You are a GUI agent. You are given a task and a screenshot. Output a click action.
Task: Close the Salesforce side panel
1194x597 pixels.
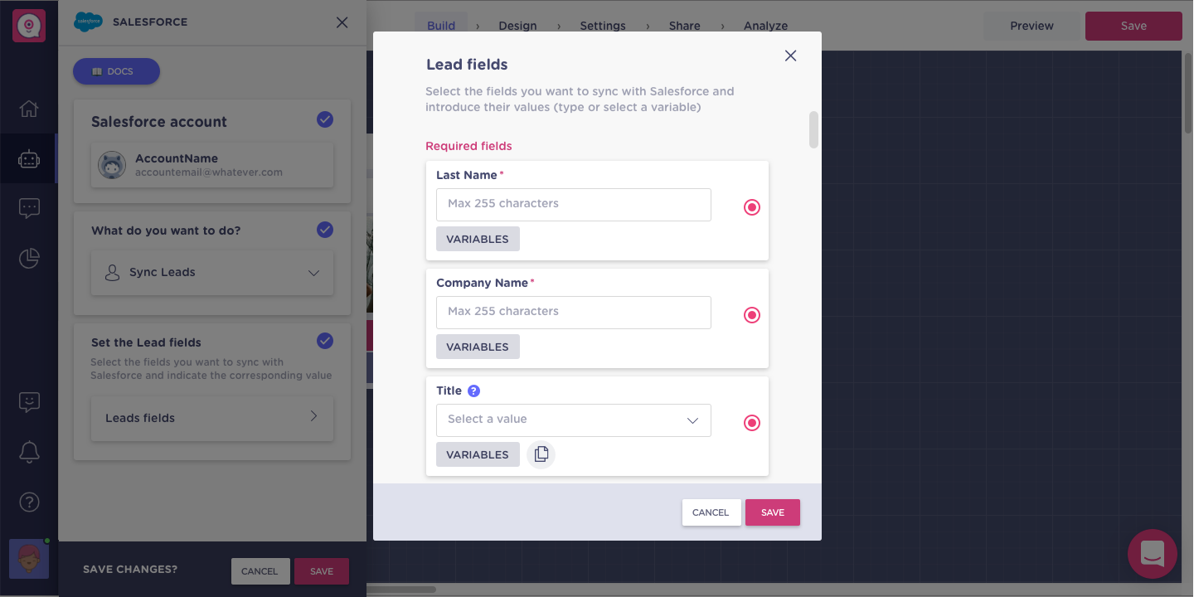click(x=342, y=22)
